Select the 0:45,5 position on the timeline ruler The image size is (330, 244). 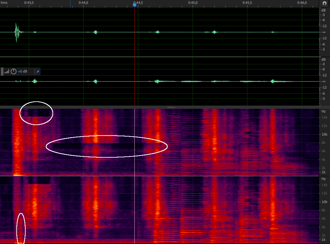coord(247,3)
